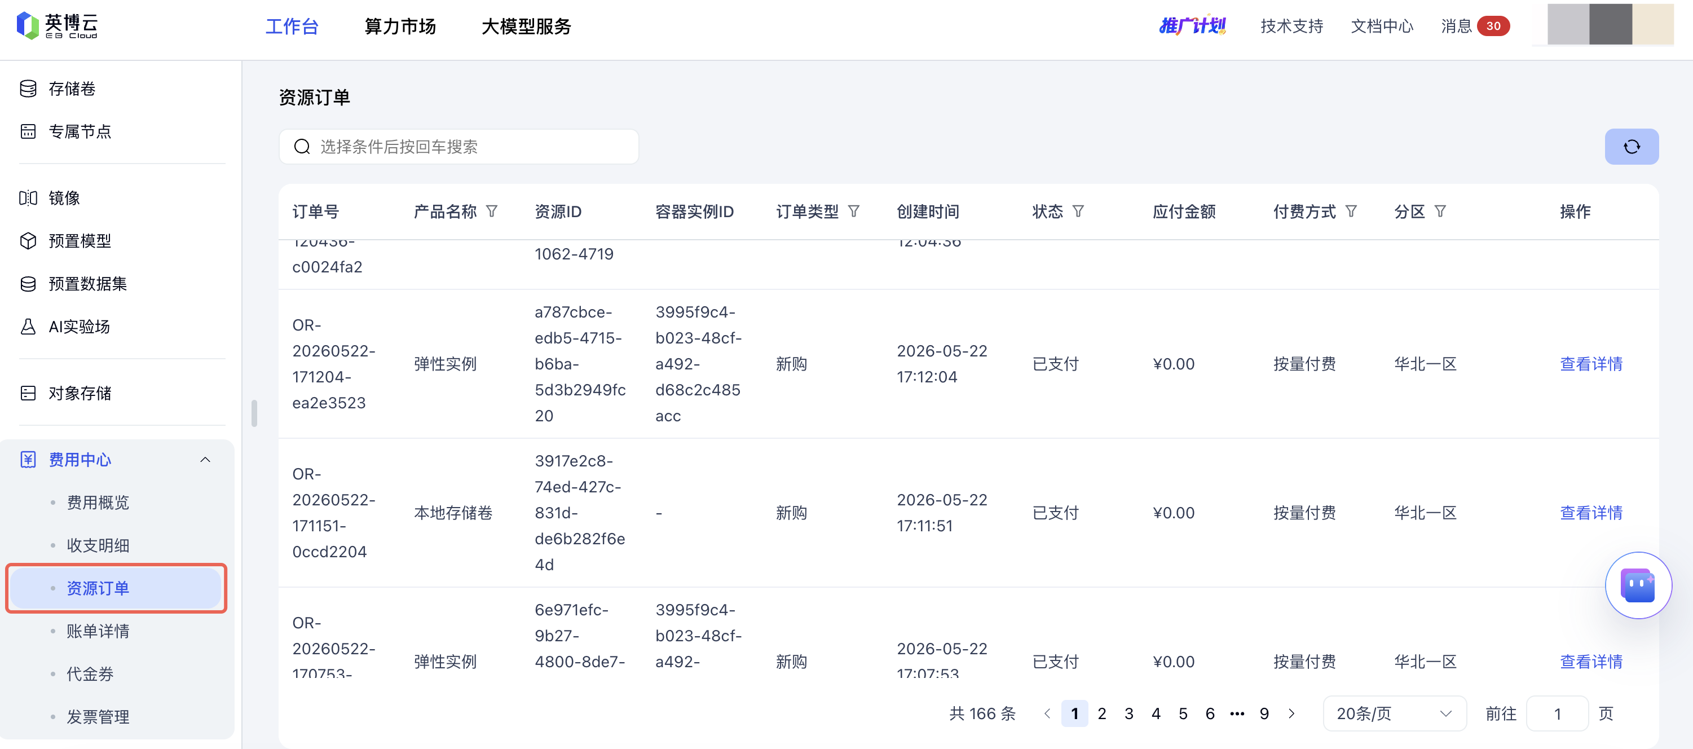Image resolution: width=1693 pixels, height=749 pixels.
Task: Switch to the 算力市场 tab
Action: pos(400,27)
